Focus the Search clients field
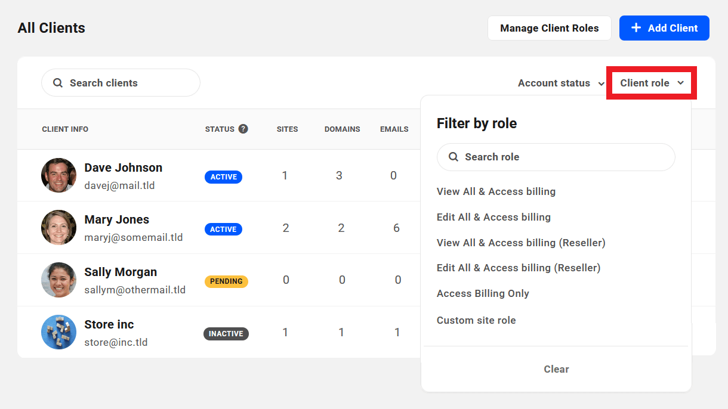This screenshot has width=728, height=409. click(x=121, y=83)
